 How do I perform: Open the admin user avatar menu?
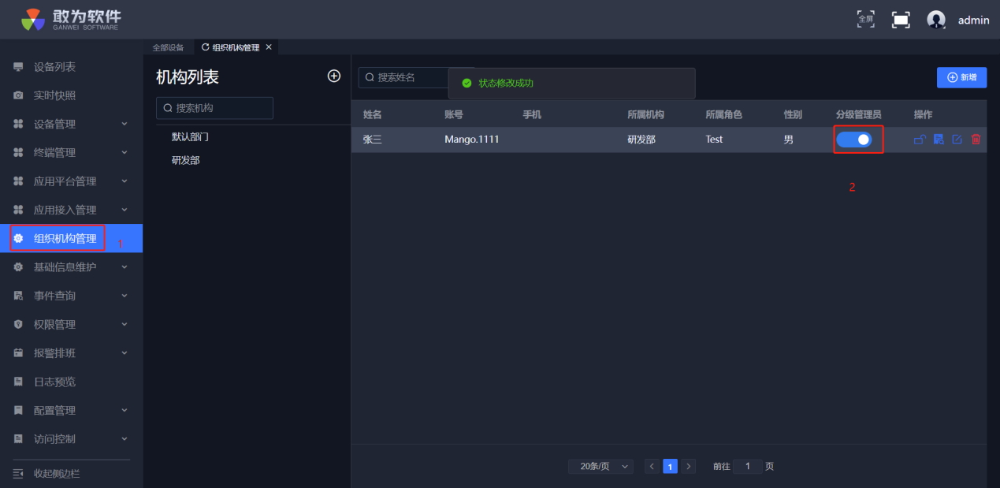pos(936,20)
